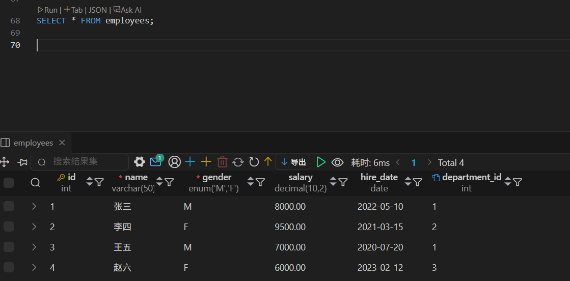Click the salary cell 9500.00
Screen dimensions: 570x281
tap(290, 227)
